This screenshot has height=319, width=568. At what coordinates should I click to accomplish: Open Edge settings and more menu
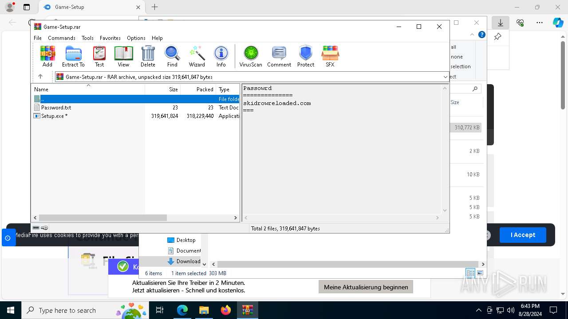(540, 23)
